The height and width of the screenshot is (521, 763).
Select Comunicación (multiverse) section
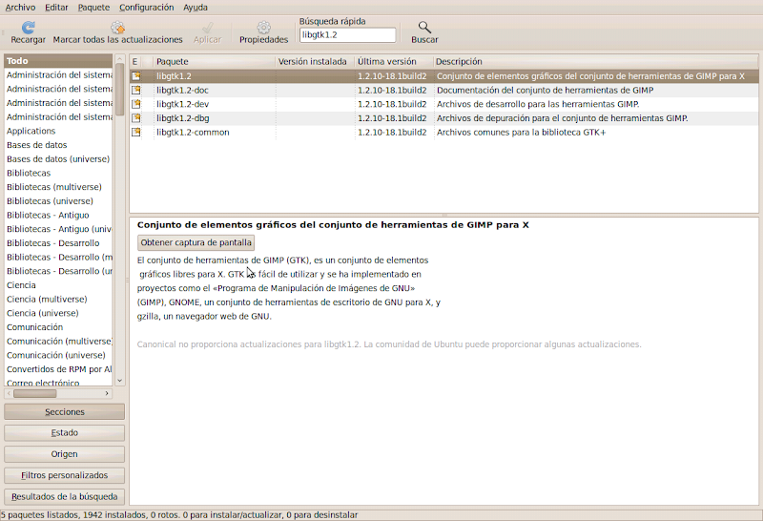tap(59, 342)
